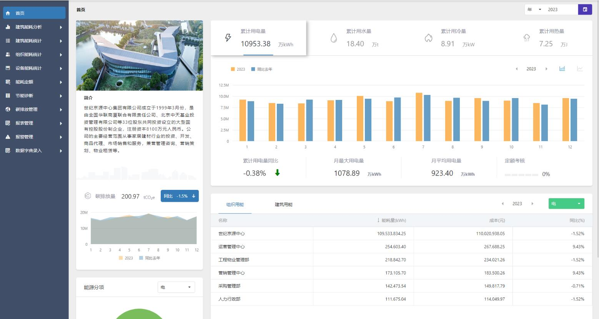Screen dimensions: 599x319
Task: Open the 首页 home icon in sidebar
Action: [x=8, y=13]
